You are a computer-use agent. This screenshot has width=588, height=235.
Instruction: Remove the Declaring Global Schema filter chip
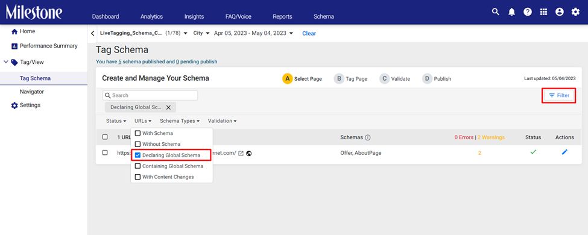168,107
